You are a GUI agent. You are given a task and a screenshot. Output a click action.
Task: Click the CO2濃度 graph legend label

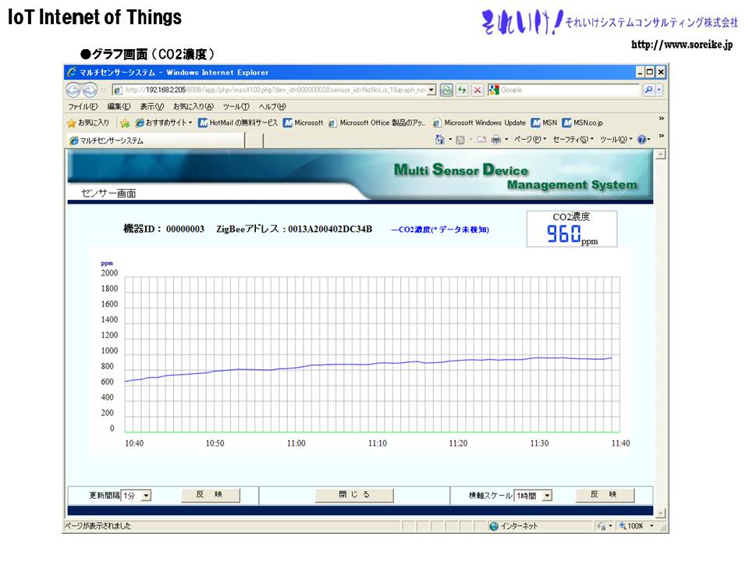[440, 229]
